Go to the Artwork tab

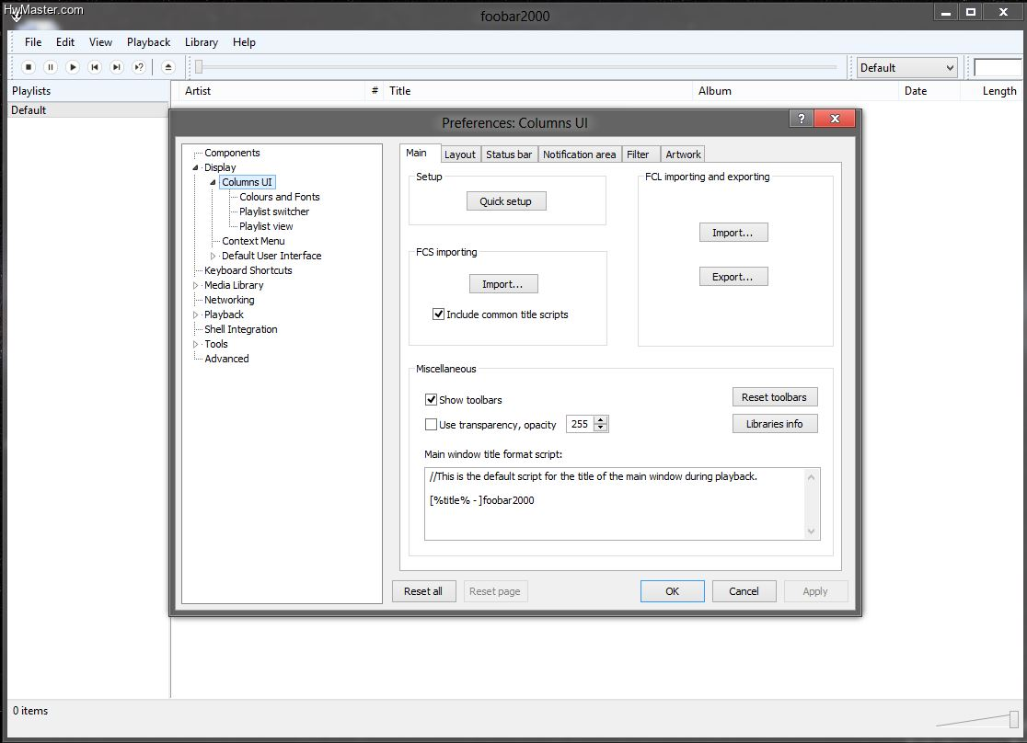pyautogui.click(x=683, y=154)
